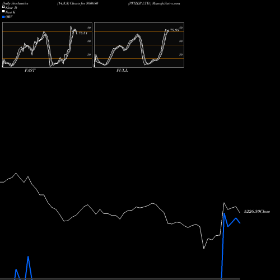This screenshot has height=280, width=280.
Task: Click the '(PFIZER LTD.) MunafaSutra.com' text
Action: click(154, 3)
